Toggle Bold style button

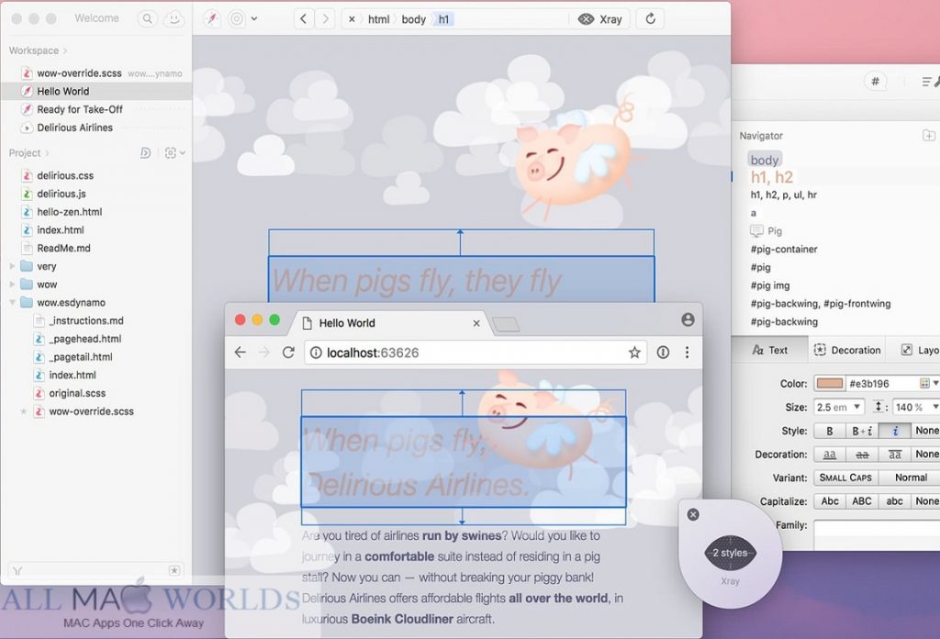(830, 431)
